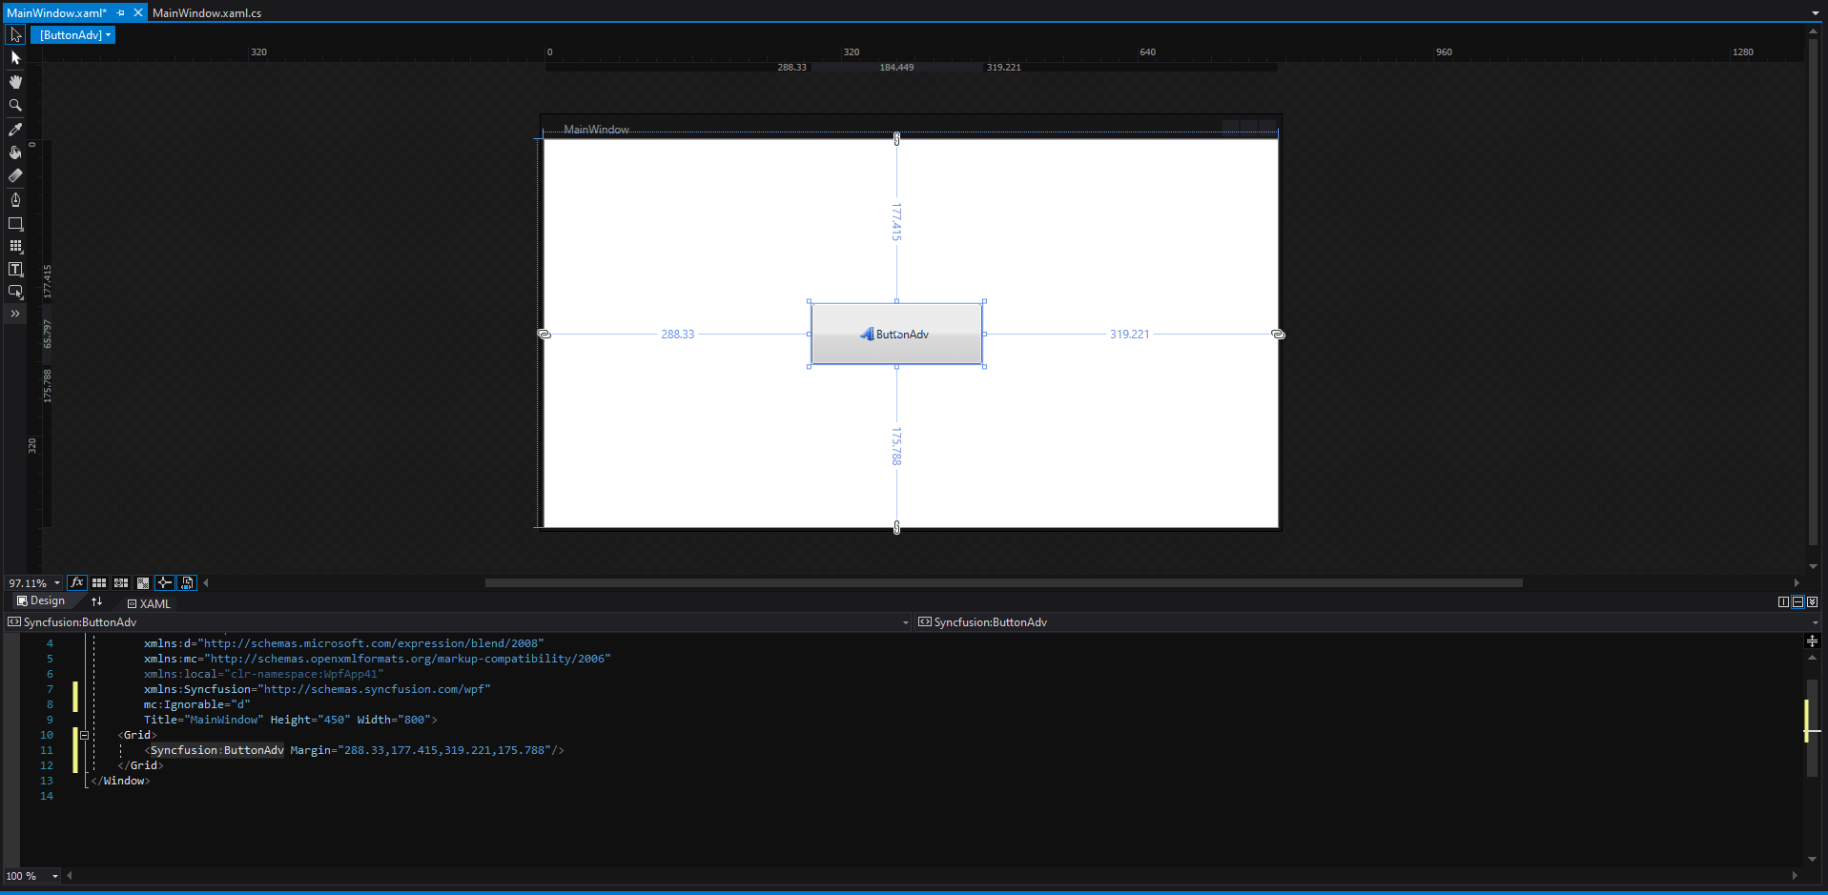Select the Pen tool
The image size is (1828, 895).
[15, 200]
